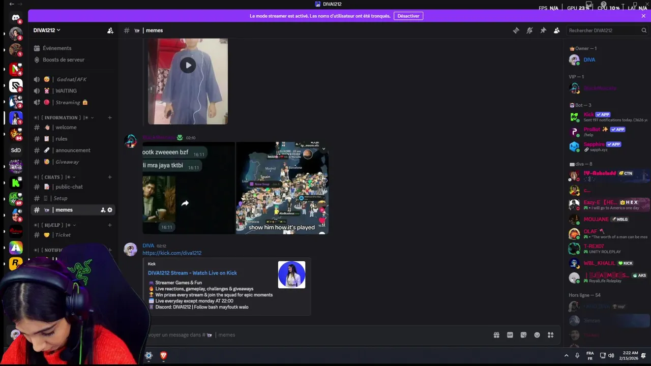Open server icon with 69 badge
Image resolution: width=651 pixels, height=366 pixels.
(x=16, y=199)
